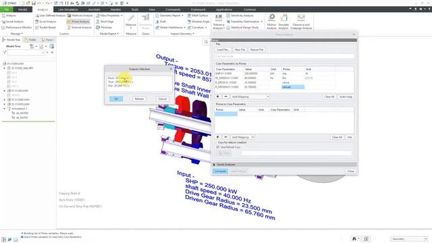Open lower Add Mapping dropdown arrow
Image resolution: width=432 pixels, height=243 pixels.
[x=253, y=137]
